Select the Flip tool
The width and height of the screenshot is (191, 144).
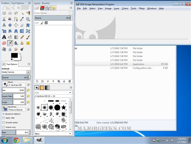(x=22, y=31)
